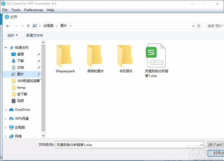Click pin icon beside 下载
Image resolution: width=224 pixels, height=161 pixels.
point(39,61)
